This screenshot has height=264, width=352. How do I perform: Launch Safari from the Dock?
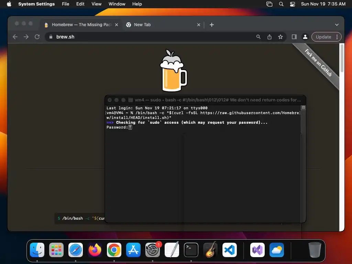(x=76, y=250)
